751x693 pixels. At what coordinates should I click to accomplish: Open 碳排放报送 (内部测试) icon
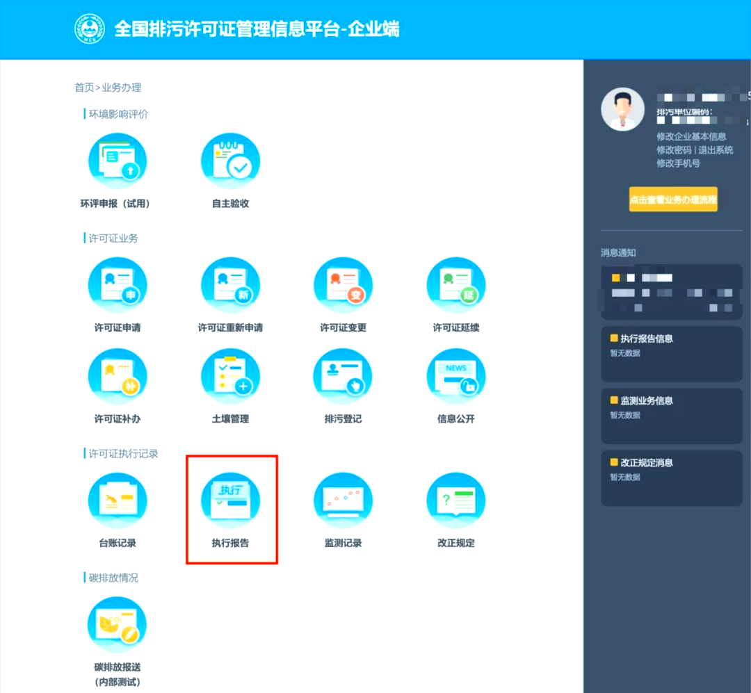(x=118, y=624)
